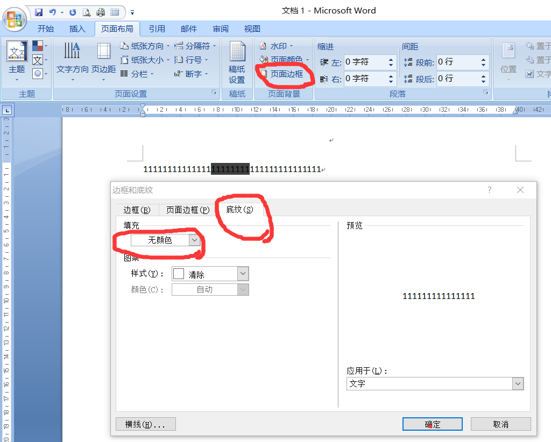The image size is (551, 442).
Task: Open Customize Quick Access Toolbar arrow
Action: [x=132, y=13]
